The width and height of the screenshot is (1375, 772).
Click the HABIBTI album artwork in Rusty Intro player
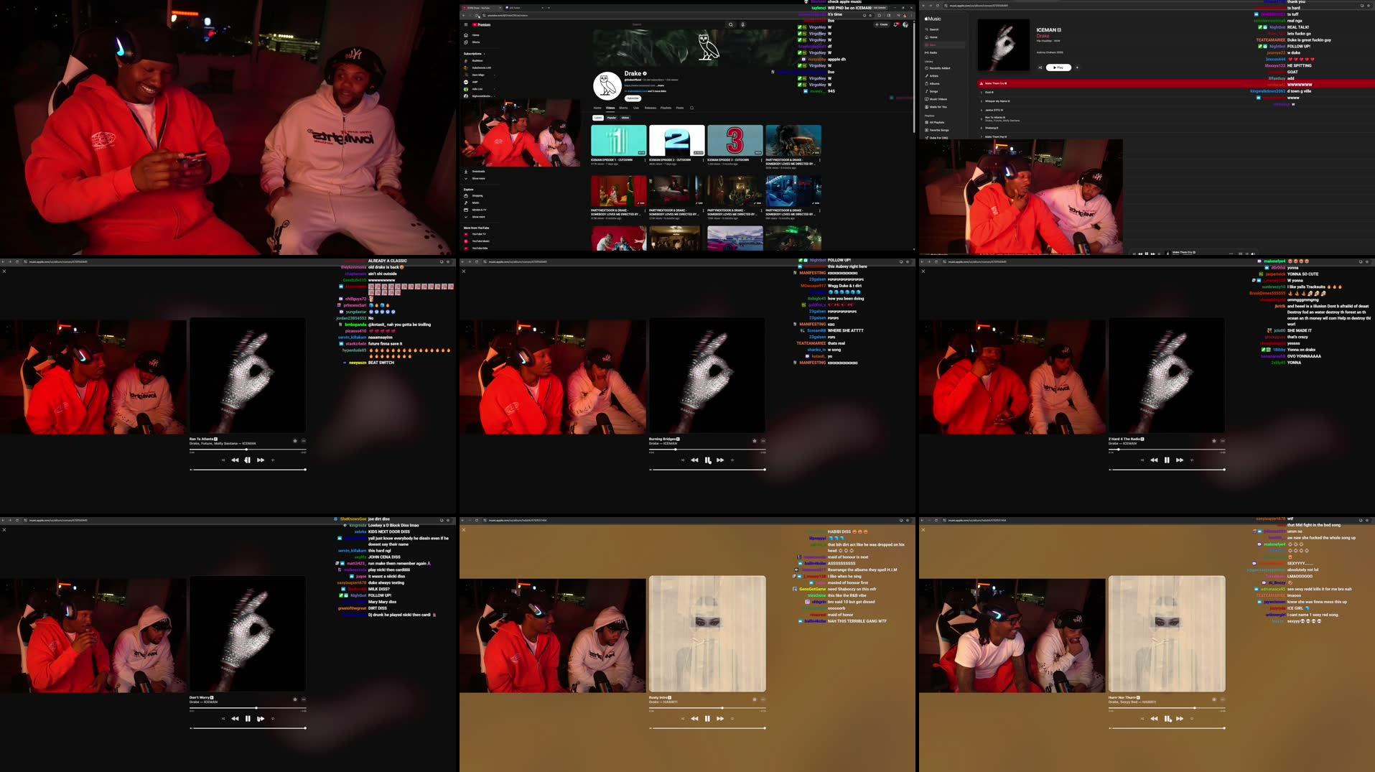(x=707, y=633)
